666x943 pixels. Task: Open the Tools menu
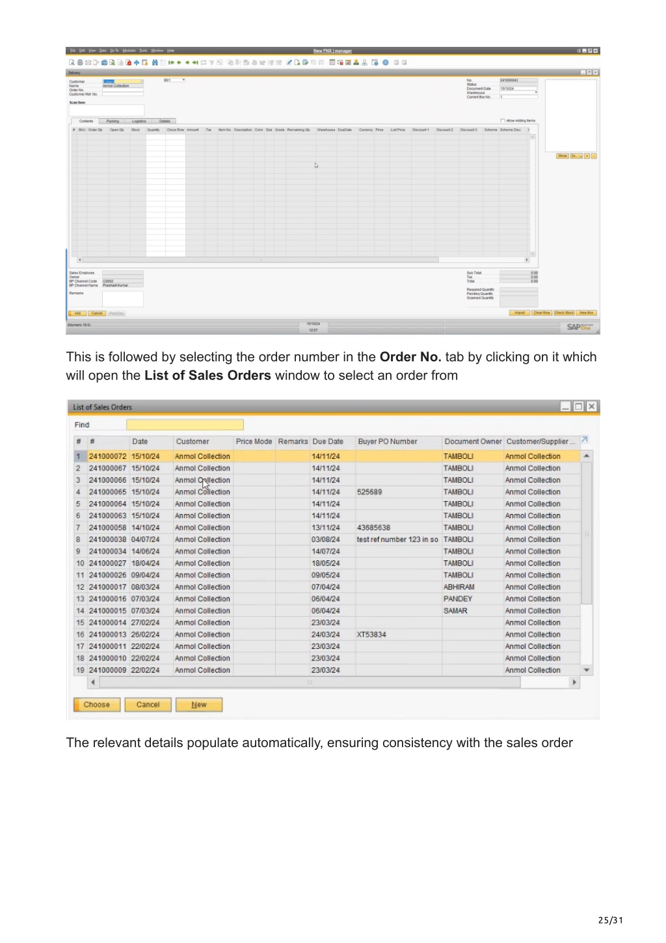click(143, 51)
